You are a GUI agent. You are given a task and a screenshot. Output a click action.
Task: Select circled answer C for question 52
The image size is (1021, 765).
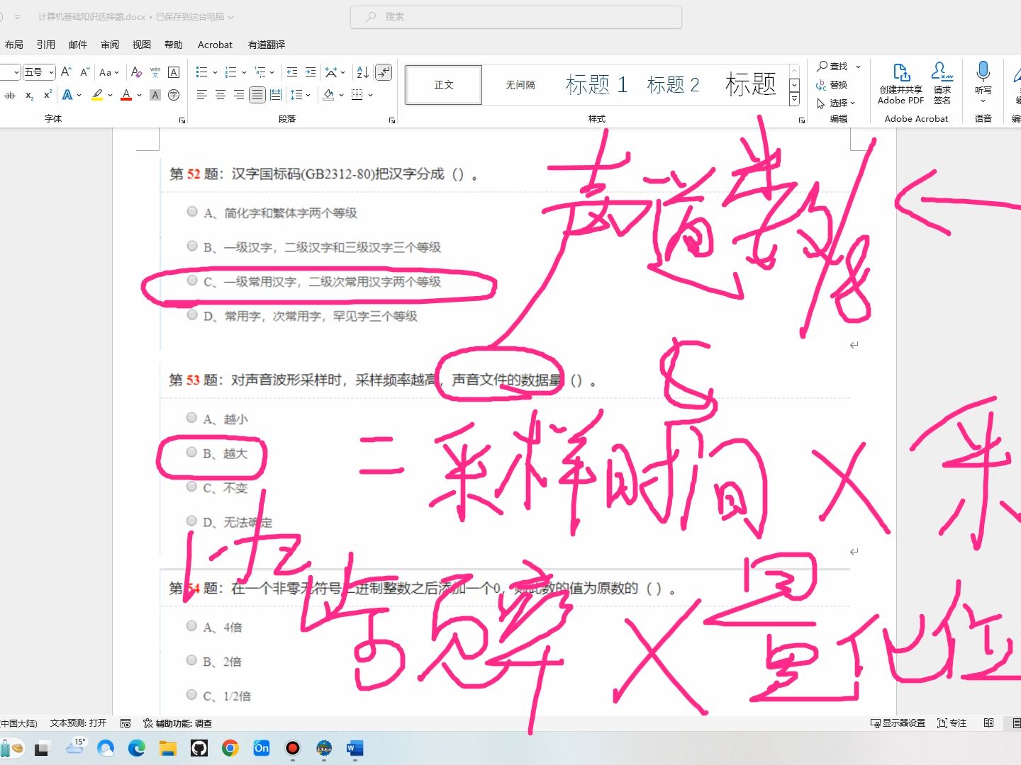coord(191,280)
